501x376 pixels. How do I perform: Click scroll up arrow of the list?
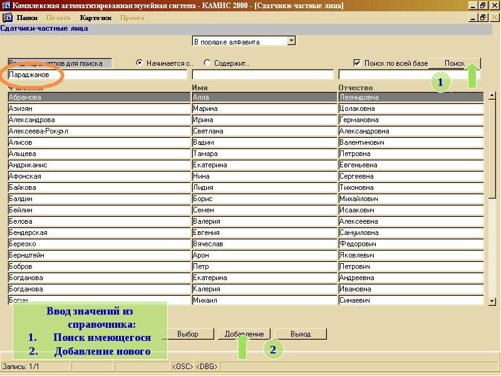tap(492, 97)
